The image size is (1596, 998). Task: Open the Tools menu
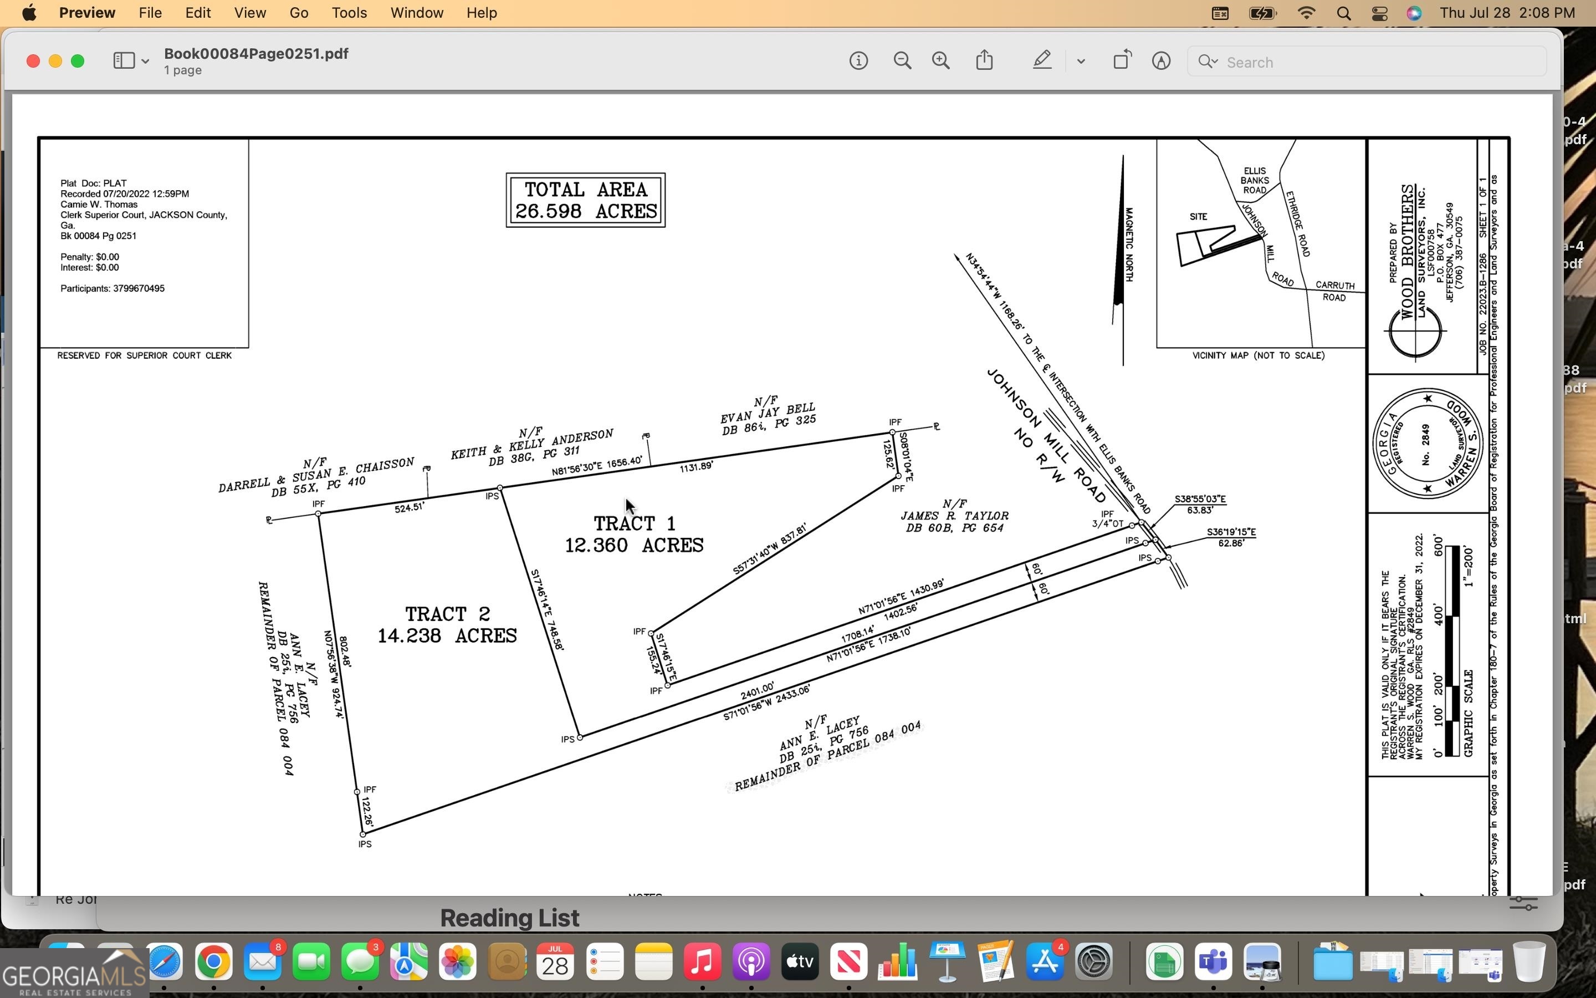coord(349,13)
